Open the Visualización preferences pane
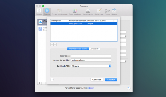The height and width of the screenshot is (97, 166). pos(88,12)
